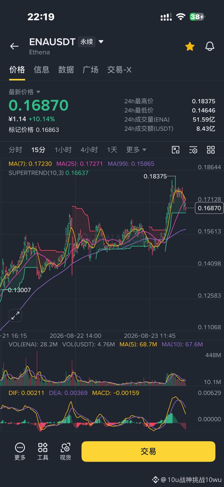
Task: Select the 1天 chart interval
Action: tap(112, 150)
